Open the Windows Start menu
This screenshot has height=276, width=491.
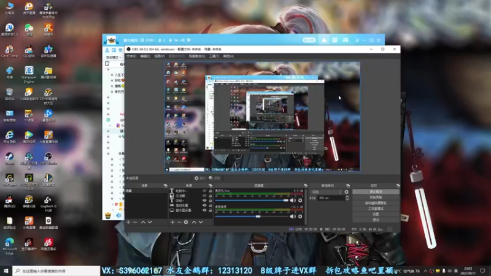point(6,270)
